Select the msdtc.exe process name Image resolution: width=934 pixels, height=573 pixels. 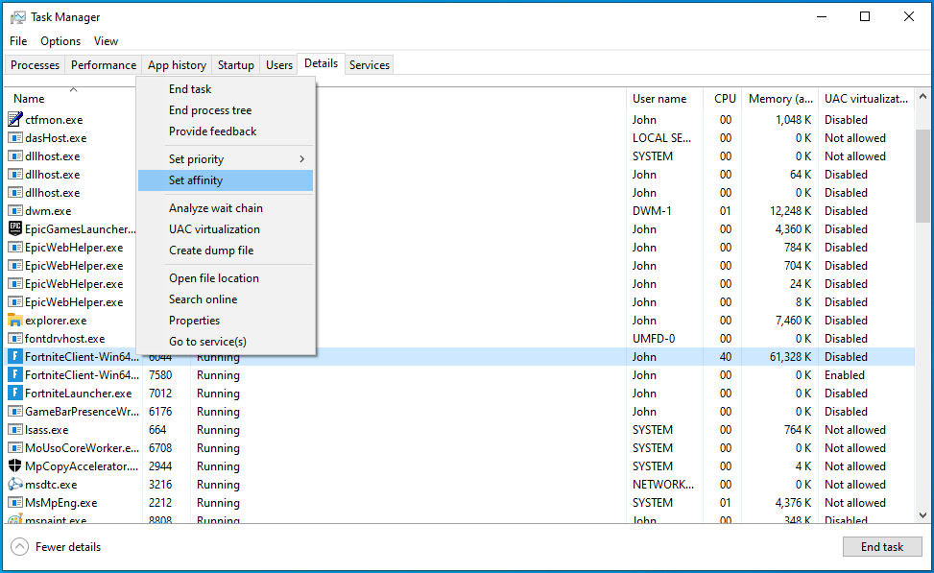click(51, 485)
